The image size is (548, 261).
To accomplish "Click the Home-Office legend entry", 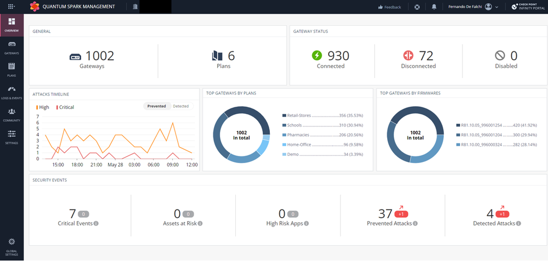I will click(x=322, y=144).
